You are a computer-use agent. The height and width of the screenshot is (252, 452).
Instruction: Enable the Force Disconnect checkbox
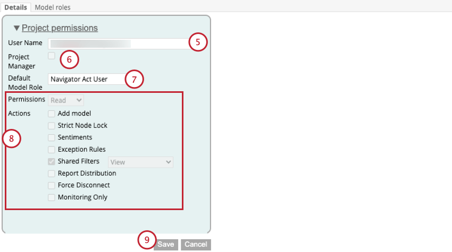tap(51, 185)
